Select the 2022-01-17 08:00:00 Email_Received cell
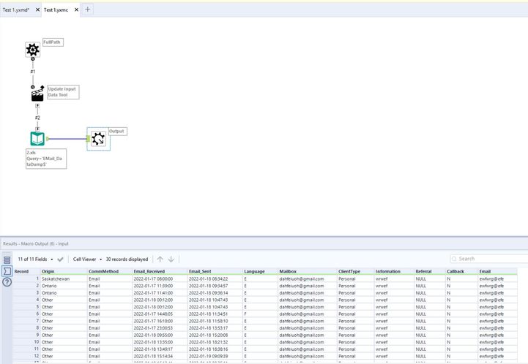Viewport: 528px width, 364px height. coord(160,278)
